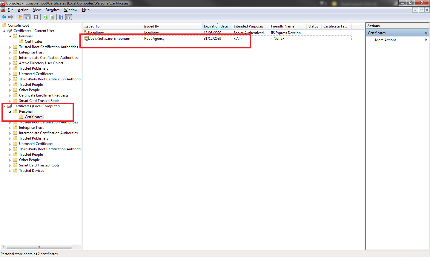This screenshot has width=430, height=257.
Task: Open the Action menu
Action: 23,10
